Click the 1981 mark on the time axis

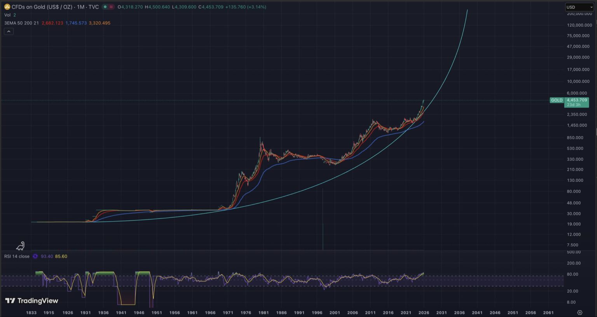pyautogui.click(x=264, y=312)
